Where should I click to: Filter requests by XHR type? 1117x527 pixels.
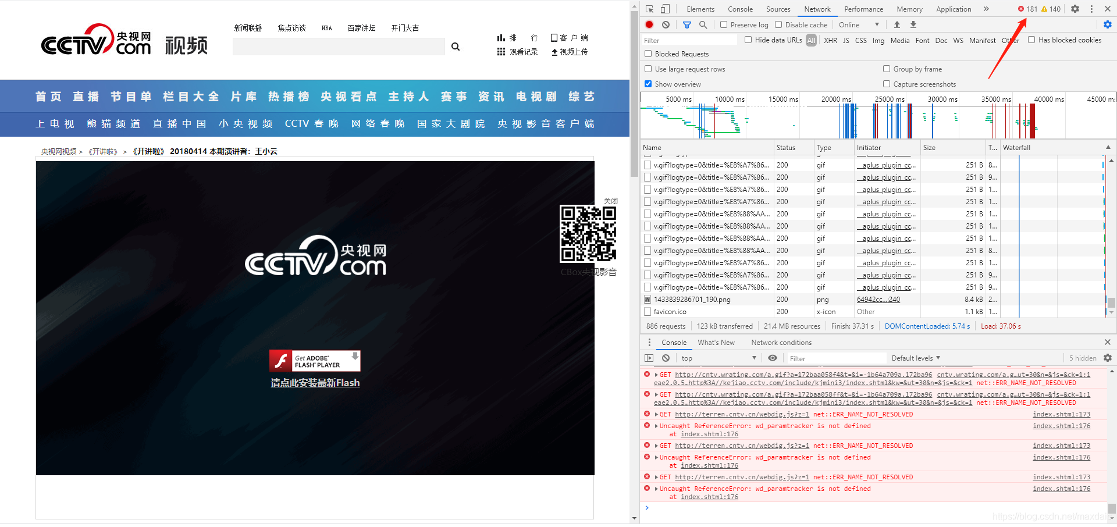pos(830,40)
